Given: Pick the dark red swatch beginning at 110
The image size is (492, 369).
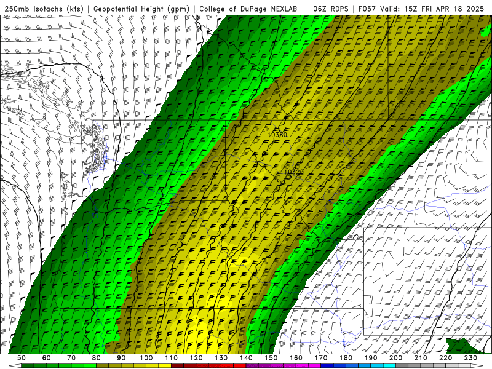Looking at the screenshot, I should tap(178, 366).
